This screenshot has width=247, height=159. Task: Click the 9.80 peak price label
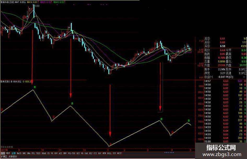pos(37,6)
